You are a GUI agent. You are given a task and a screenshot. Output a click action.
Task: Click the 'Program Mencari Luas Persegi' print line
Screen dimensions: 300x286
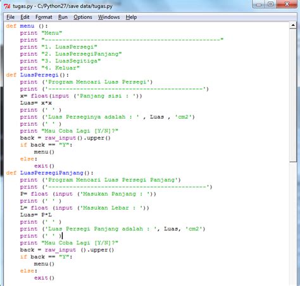[x=86, y=82]
